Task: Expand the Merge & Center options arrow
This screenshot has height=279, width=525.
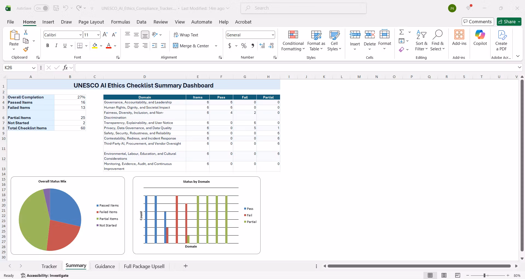Action: coord(216,46)
